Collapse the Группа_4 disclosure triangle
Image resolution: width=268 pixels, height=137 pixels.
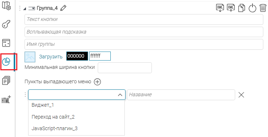point(25,8)
